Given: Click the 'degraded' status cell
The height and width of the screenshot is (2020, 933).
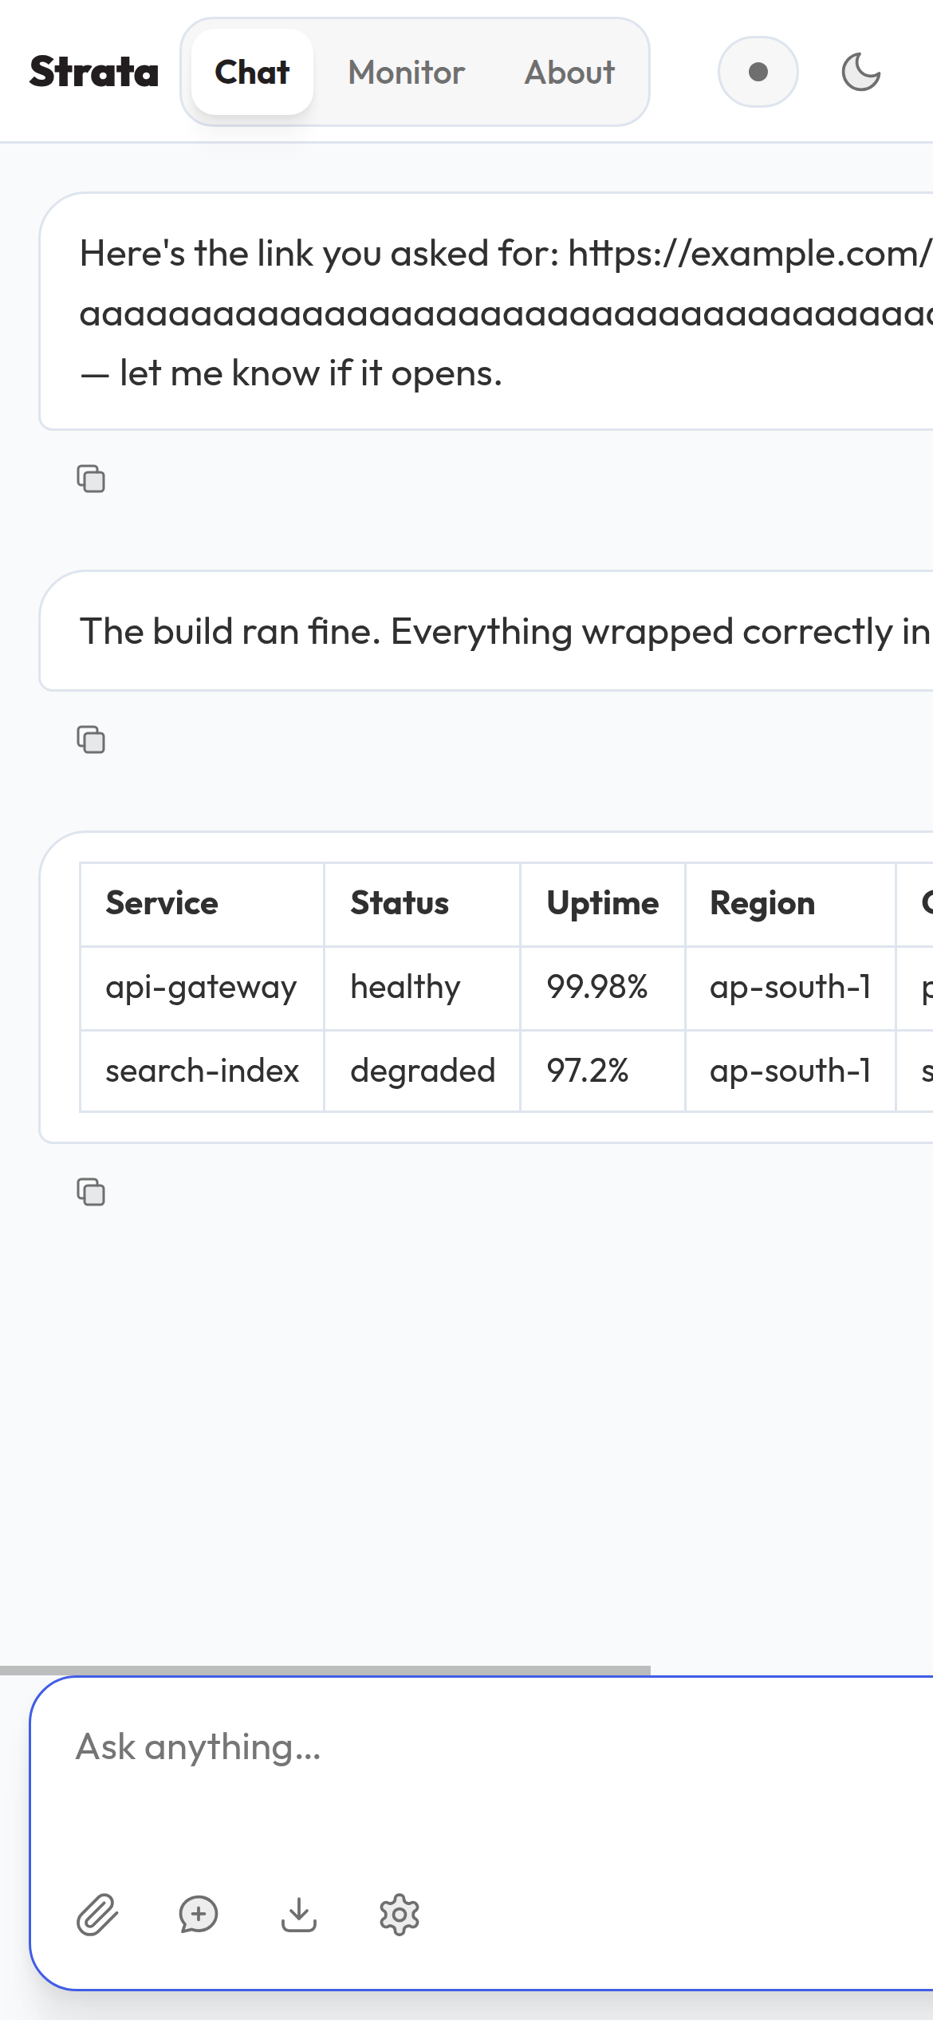Looking at the screenshot, I should [422, 1071].
